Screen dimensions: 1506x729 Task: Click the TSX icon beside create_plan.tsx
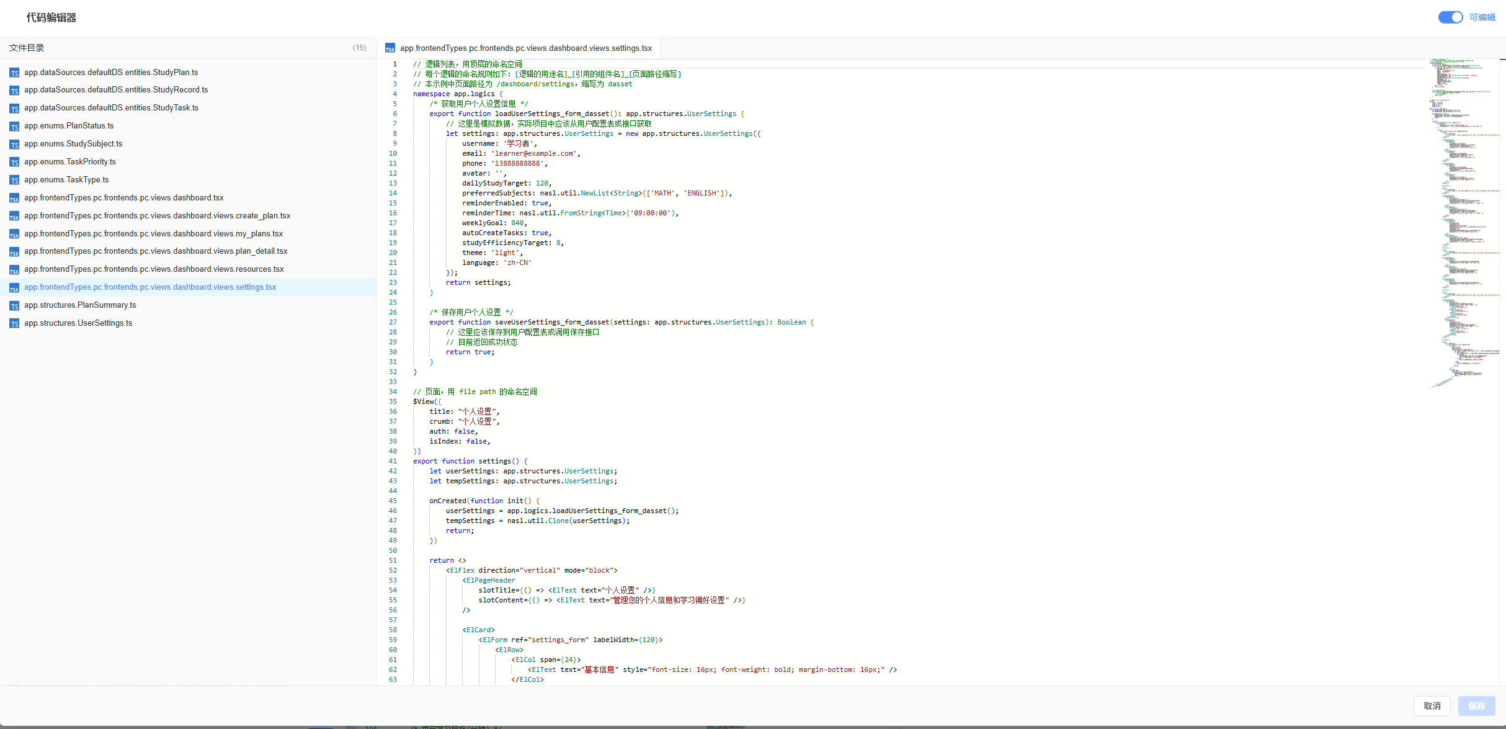14,217
